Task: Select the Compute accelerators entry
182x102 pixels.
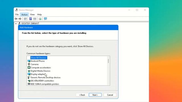Action: (41, 67)
